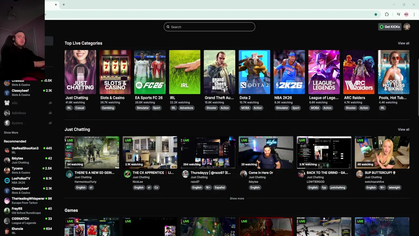Open iDuncle avatar in Recommended list
This screenshot has height=236, width=419.
7,231
